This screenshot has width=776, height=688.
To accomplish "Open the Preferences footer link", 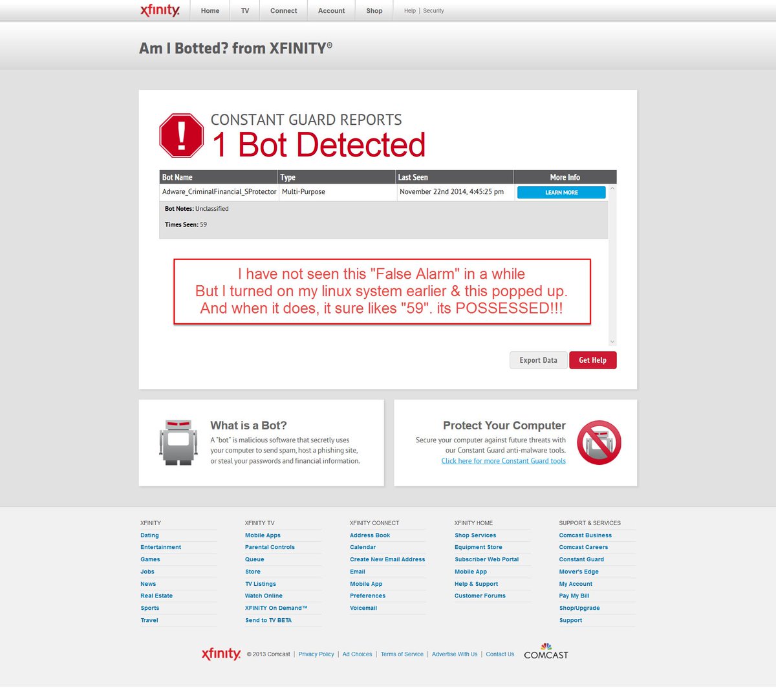I will [x=367, y=596].
